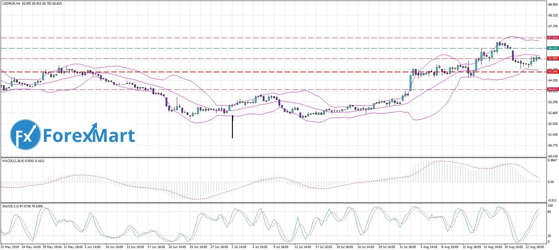This screenshot has height=250, width=559.
Task: Click the Stochastic 20 level axis label
Action: coord(549,236)
